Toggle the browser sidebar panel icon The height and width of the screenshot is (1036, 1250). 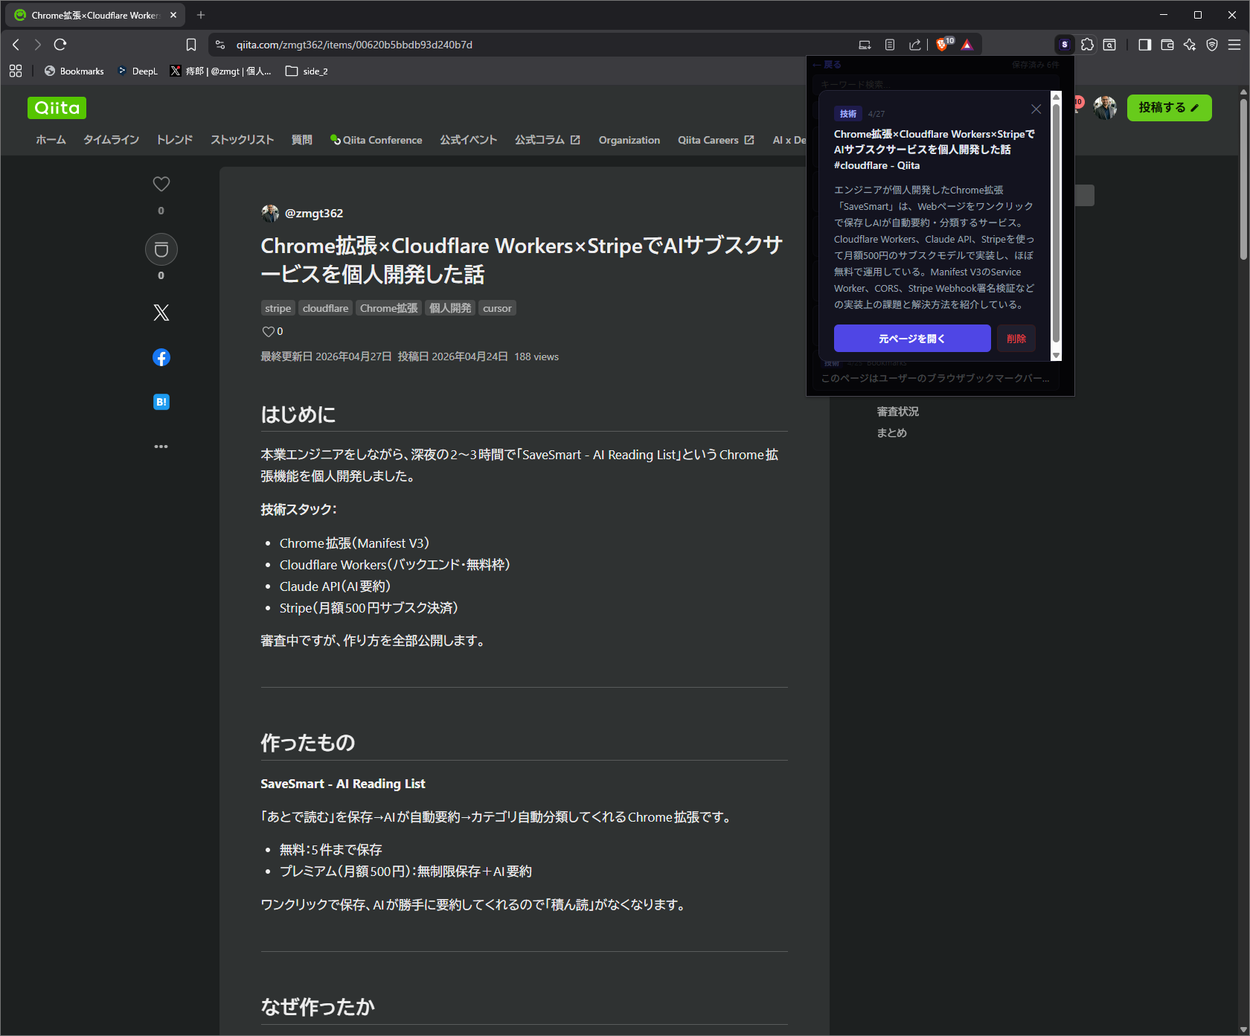pos(1145,45)
